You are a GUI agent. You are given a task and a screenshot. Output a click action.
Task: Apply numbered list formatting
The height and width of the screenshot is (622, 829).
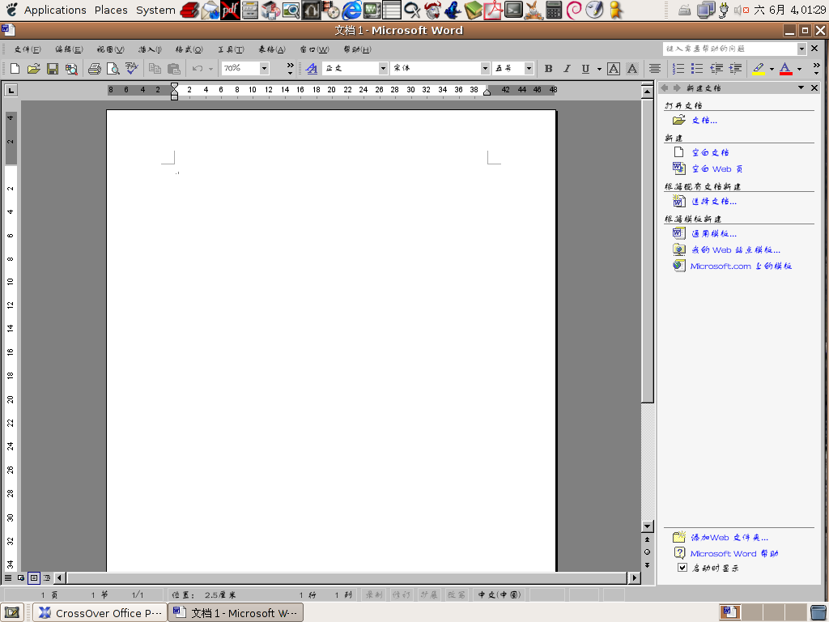click(678, 68)
